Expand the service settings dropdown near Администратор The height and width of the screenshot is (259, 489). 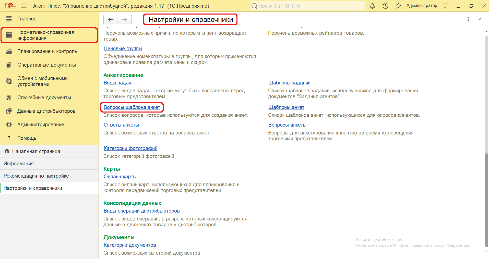point(445,6)
